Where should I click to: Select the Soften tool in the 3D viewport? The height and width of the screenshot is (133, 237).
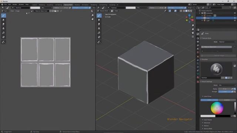(x=99, y=20)
